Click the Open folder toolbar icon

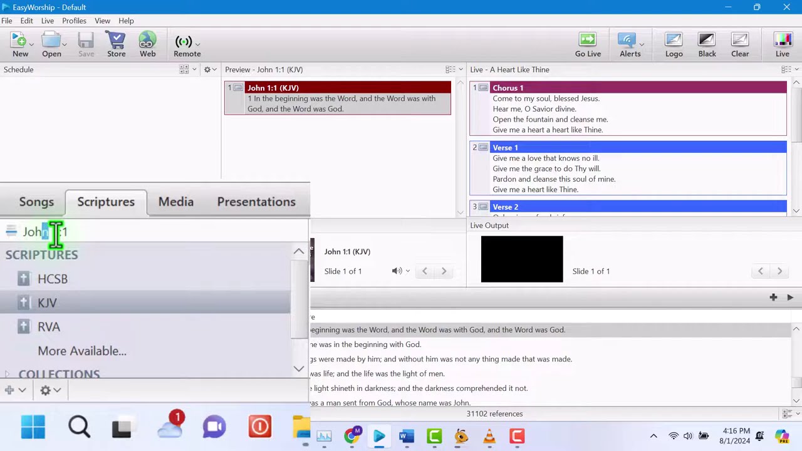(51, 45)
